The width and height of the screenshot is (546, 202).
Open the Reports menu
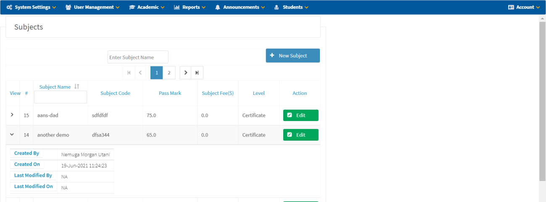click(x=191, y=7)
